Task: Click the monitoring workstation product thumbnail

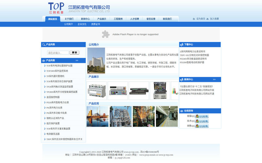Action: 160,91
